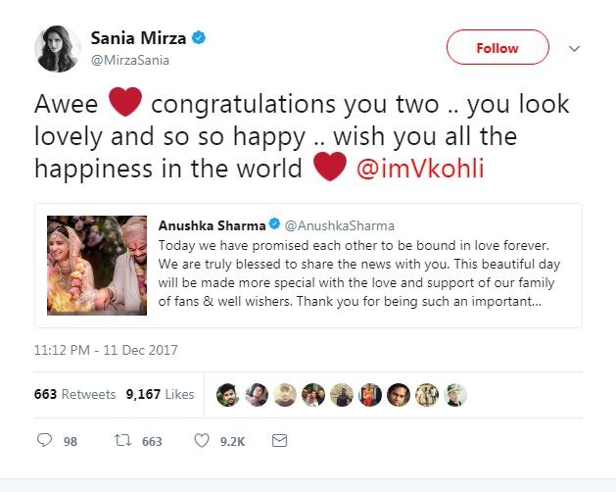
Task: Like the tweet with heart icon
Action: coord(202,441)
